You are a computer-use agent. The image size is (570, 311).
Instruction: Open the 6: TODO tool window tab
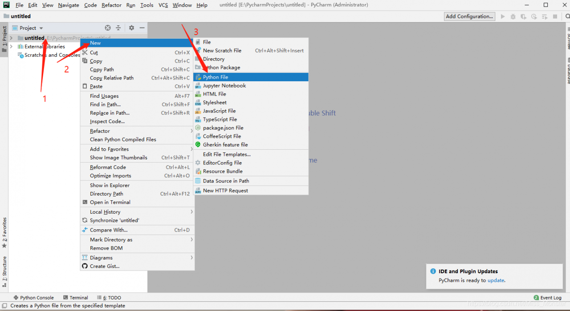[109, 298]
